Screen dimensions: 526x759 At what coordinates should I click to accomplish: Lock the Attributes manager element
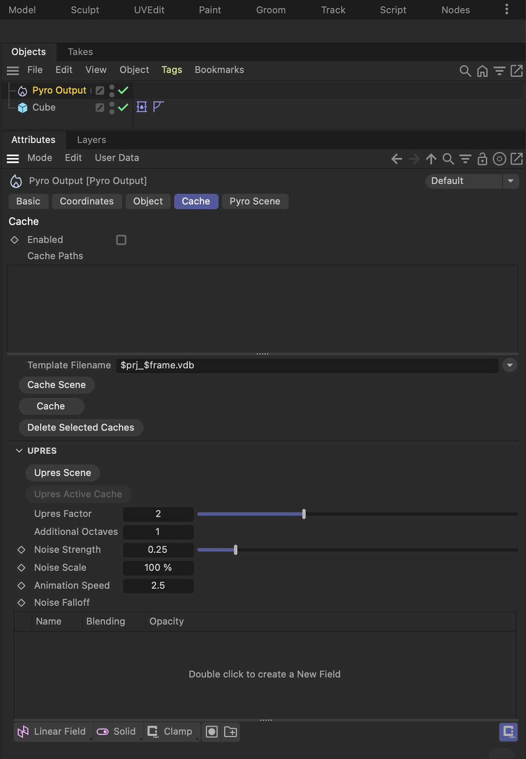click(482, 159)
